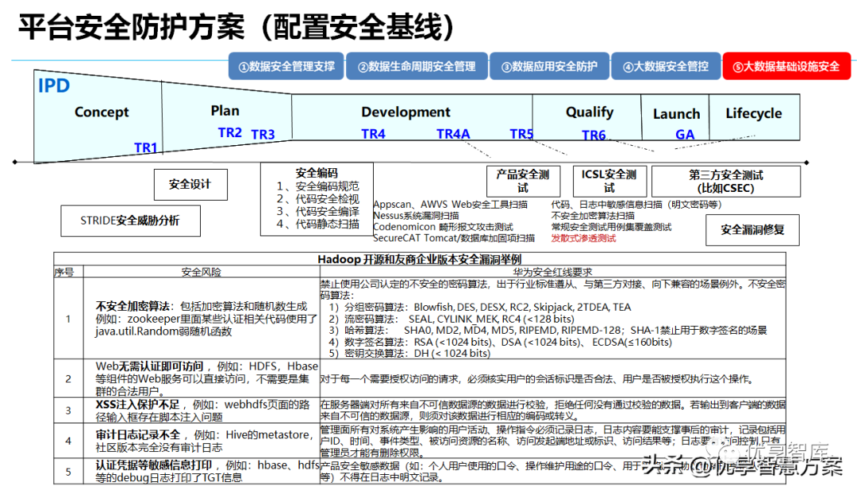Viewport: 857px width, 490px height.
Task: Click the text 1、安全编码规范
Action: click(317, 186)
